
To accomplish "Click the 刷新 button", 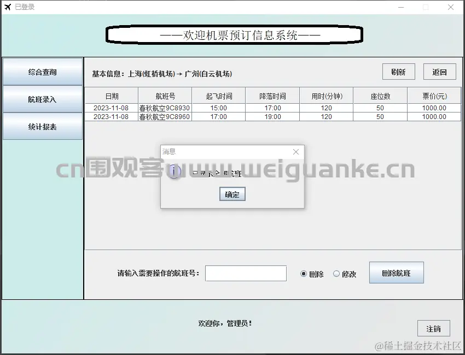I will pos(399,72).
